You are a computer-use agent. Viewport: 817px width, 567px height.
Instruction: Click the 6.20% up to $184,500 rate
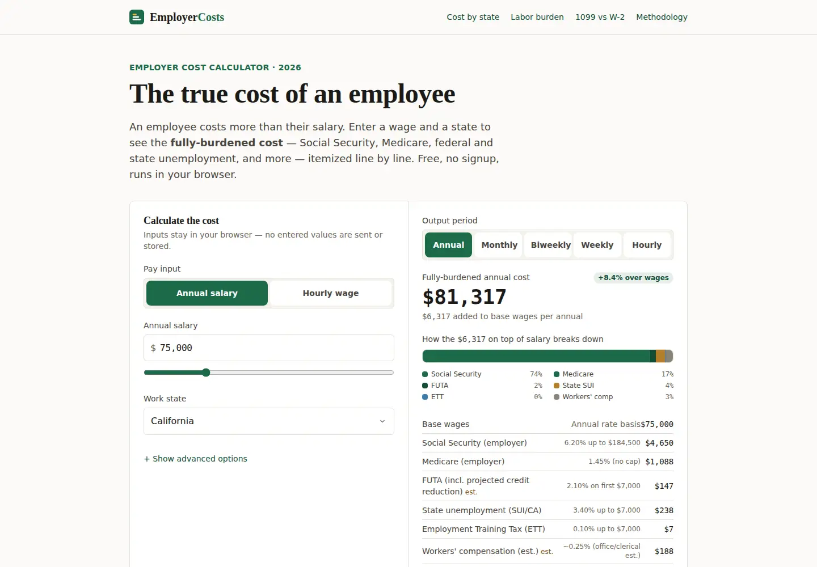click(x=602, y=443)
